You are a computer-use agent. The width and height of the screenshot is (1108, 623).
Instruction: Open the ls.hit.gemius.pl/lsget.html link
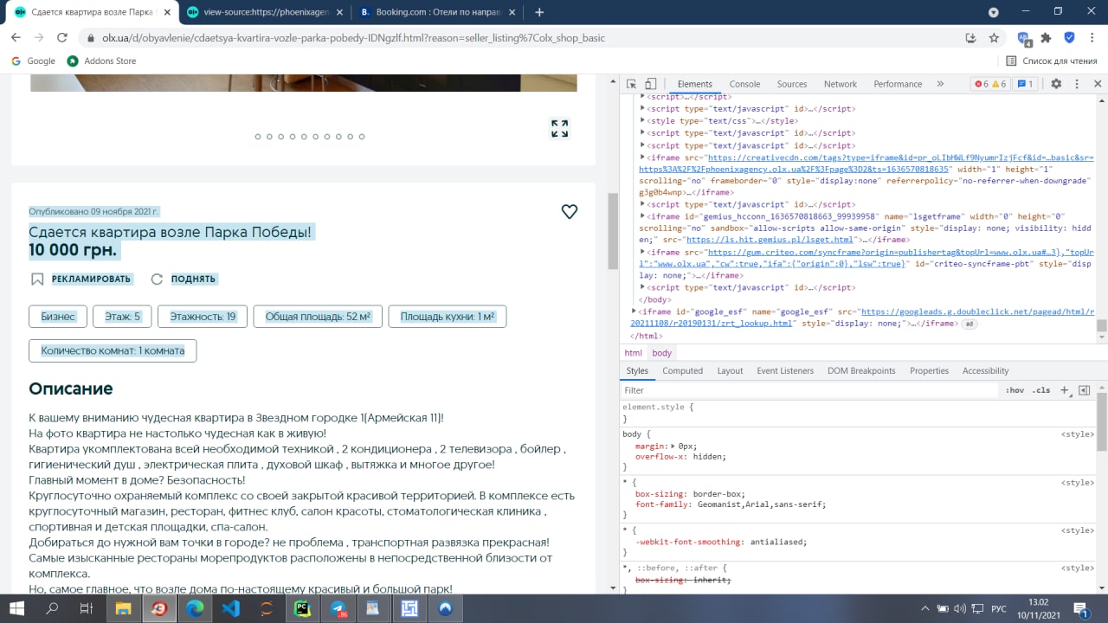point(770,240)
